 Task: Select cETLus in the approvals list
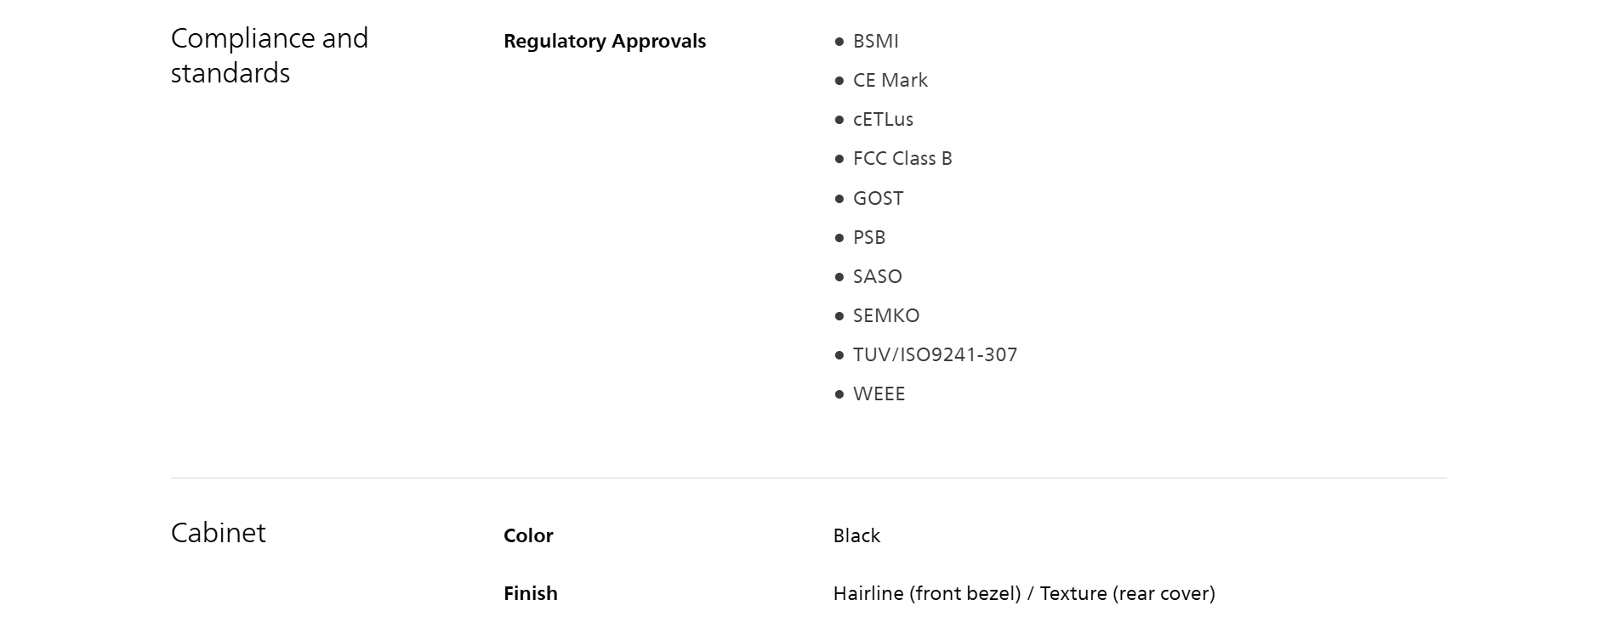click(x=883, y=119)
